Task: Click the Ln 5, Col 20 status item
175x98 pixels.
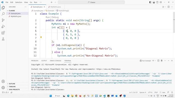Action: (x=133, y=92)
